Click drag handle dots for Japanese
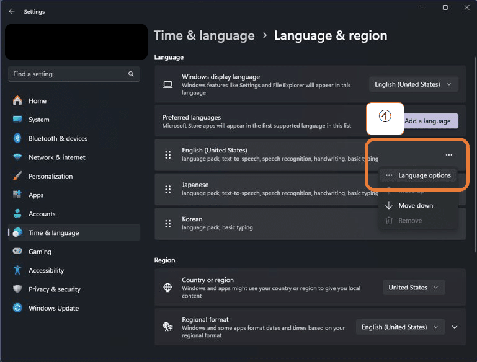 click(167, 189)
